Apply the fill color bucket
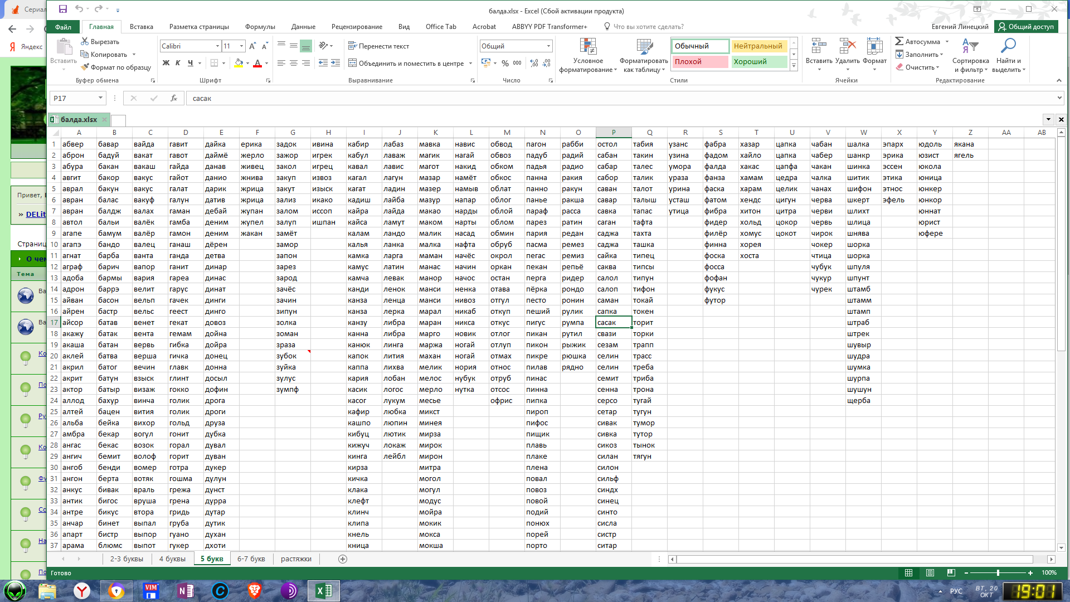This screenshot has height=602, width=1070. [x=239, y=63]
